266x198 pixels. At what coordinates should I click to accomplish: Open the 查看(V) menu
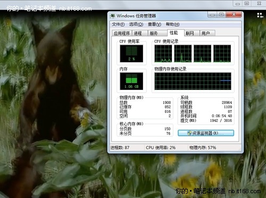pos(154,24)
